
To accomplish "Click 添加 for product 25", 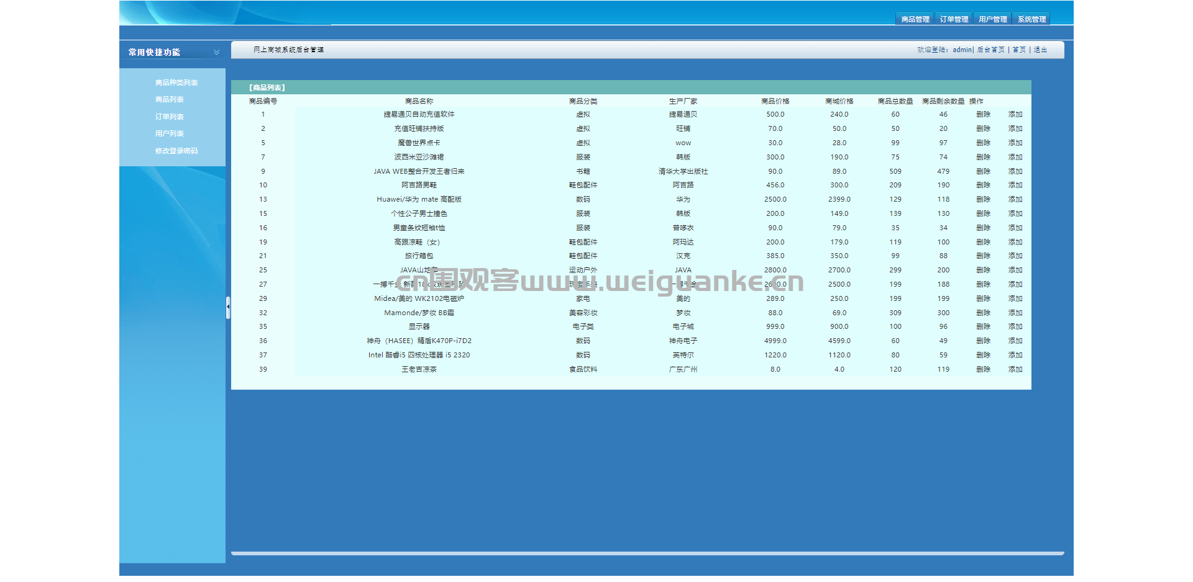I will [x=1015, y=270].
